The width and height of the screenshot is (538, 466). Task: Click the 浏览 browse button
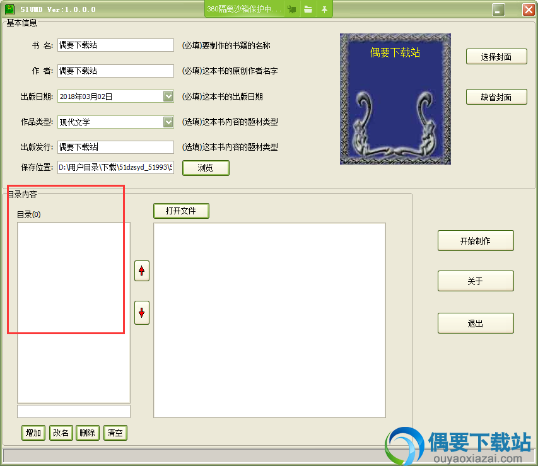pos(206,168)
